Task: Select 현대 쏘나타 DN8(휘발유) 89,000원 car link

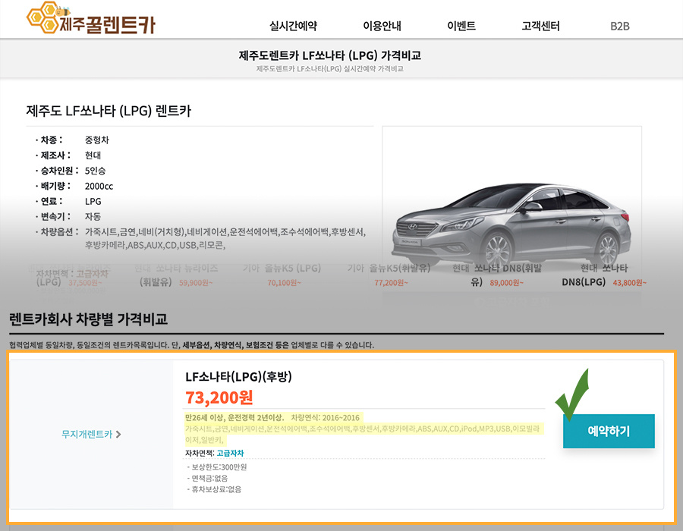Action: 496,275
